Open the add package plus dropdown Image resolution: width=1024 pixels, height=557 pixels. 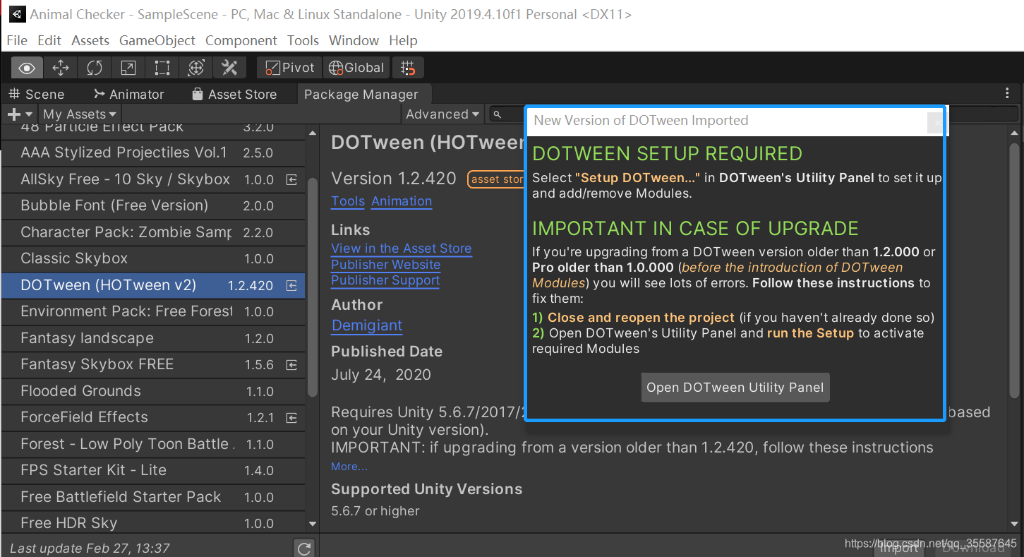pyautogui.click(x=20, y=114)
